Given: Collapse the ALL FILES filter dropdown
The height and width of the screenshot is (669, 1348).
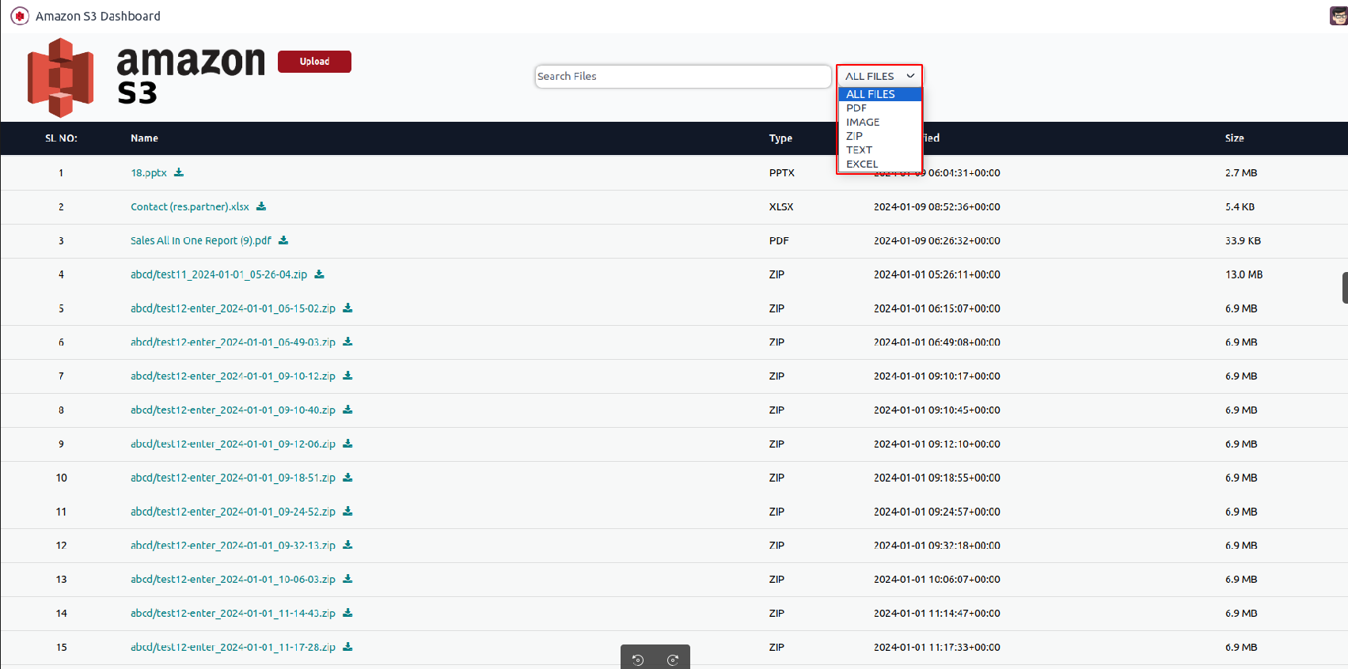Looking at the screenshot, I should (879, 76).
